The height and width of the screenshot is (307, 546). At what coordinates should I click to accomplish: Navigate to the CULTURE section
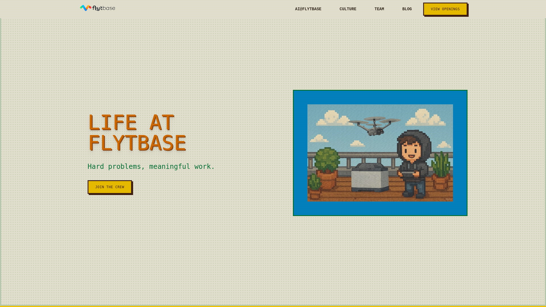pos(348,9)
